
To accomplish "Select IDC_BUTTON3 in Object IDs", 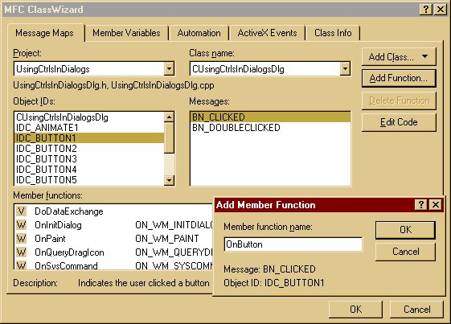I will click(x=89, y=159).
